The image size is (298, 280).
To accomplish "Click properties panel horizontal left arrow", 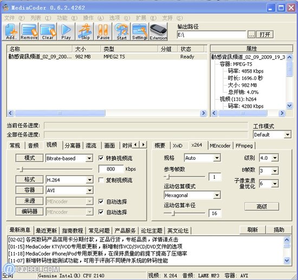I will pos(214,113).
